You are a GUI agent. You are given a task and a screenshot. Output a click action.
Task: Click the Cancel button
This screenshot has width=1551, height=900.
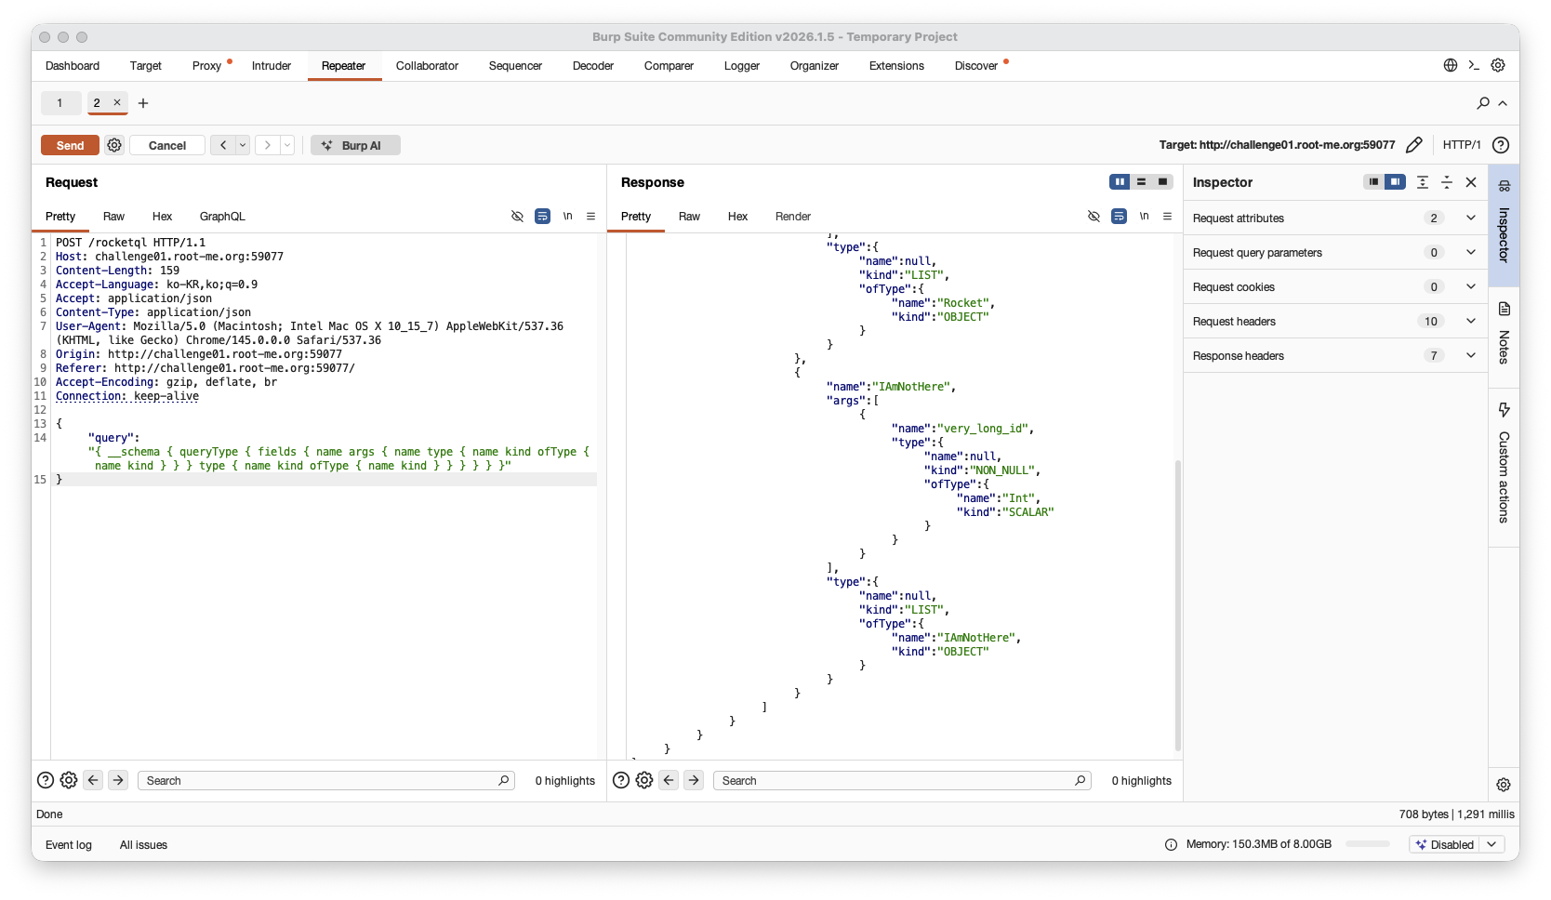click(x=167, y=145)
